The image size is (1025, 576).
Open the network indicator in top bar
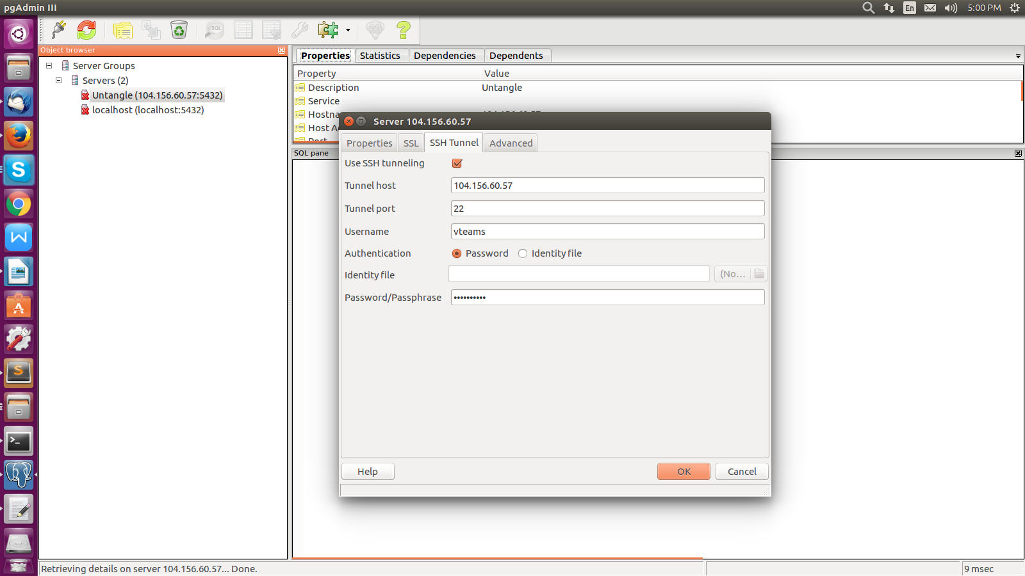coord(889,8)
